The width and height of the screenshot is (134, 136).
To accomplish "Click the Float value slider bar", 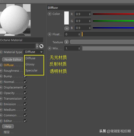I will (108, 34).
